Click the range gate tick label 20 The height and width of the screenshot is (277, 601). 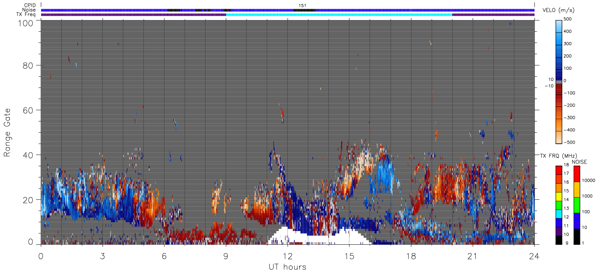click(28, 199)
